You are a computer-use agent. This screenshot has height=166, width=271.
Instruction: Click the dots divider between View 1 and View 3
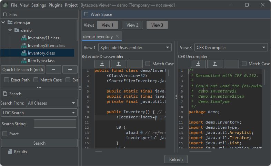point(176,97)
